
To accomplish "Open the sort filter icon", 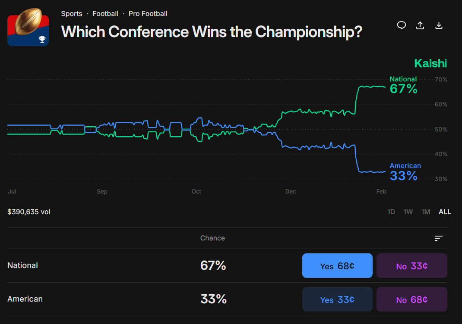I will pos(439,238).
